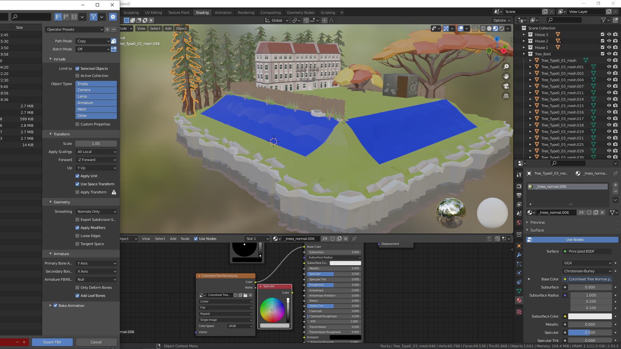This screenshot has width=621, height=349.
Task: Toggle file browser filter funnel
Action: click(94, 17)
